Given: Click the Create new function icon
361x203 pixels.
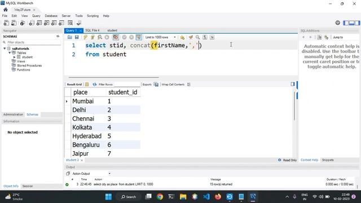Looking at the screenshot, I should (x=61, y=23).
